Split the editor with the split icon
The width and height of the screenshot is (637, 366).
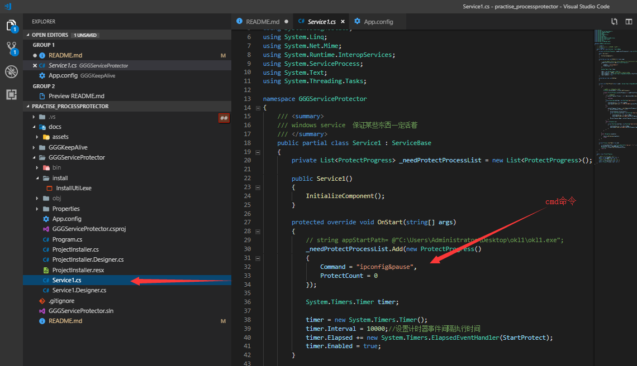[629, 22]
